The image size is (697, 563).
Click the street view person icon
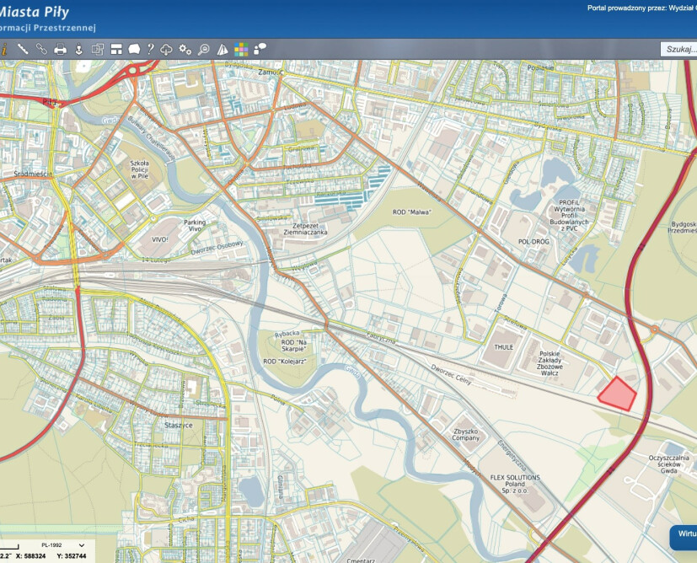tap(78, 49)
